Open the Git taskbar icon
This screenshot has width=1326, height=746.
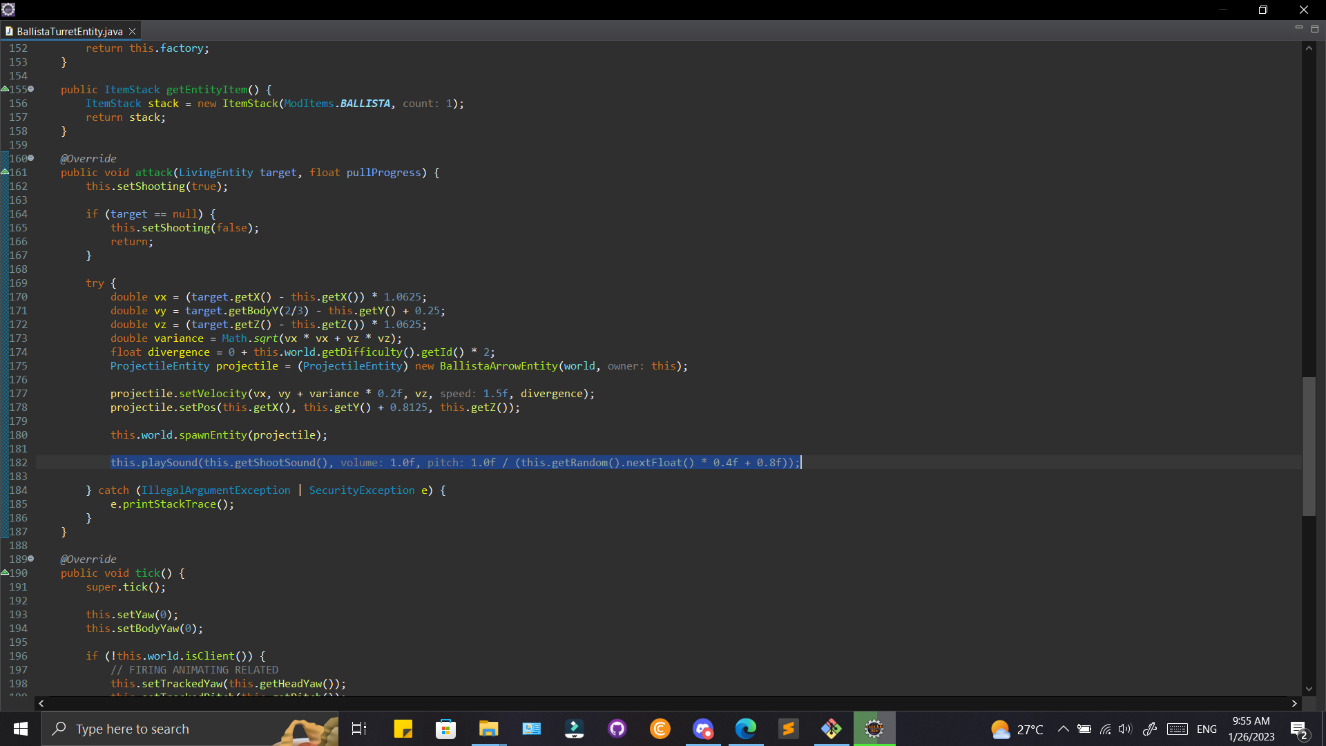[x=831, y=729]
